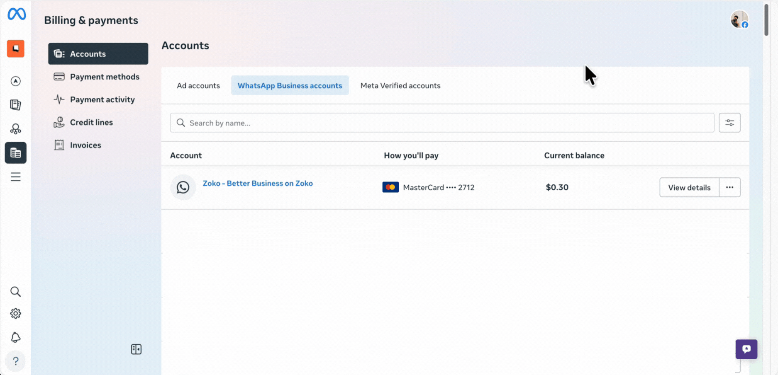Screen dimensions: 778x375
Task: Open more options for Zoko account
Action: [730, 187]
